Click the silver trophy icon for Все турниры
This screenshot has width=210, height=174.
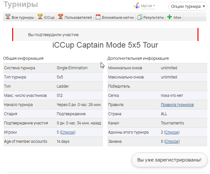pos(8,17)
